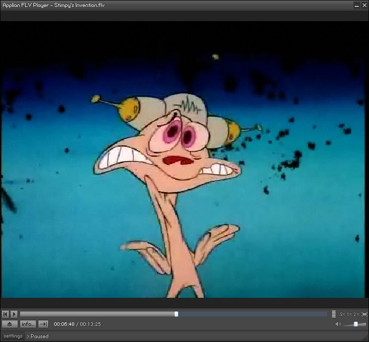Click the Paused status text
369x342 pixels.
[x=39, y=336]
